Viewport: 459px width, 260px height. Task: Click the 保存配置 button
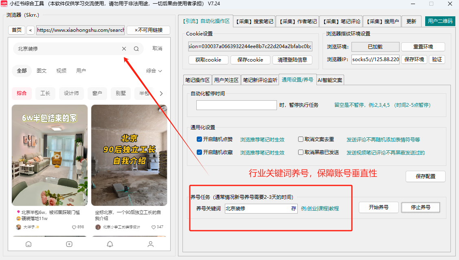coord(425,176)
